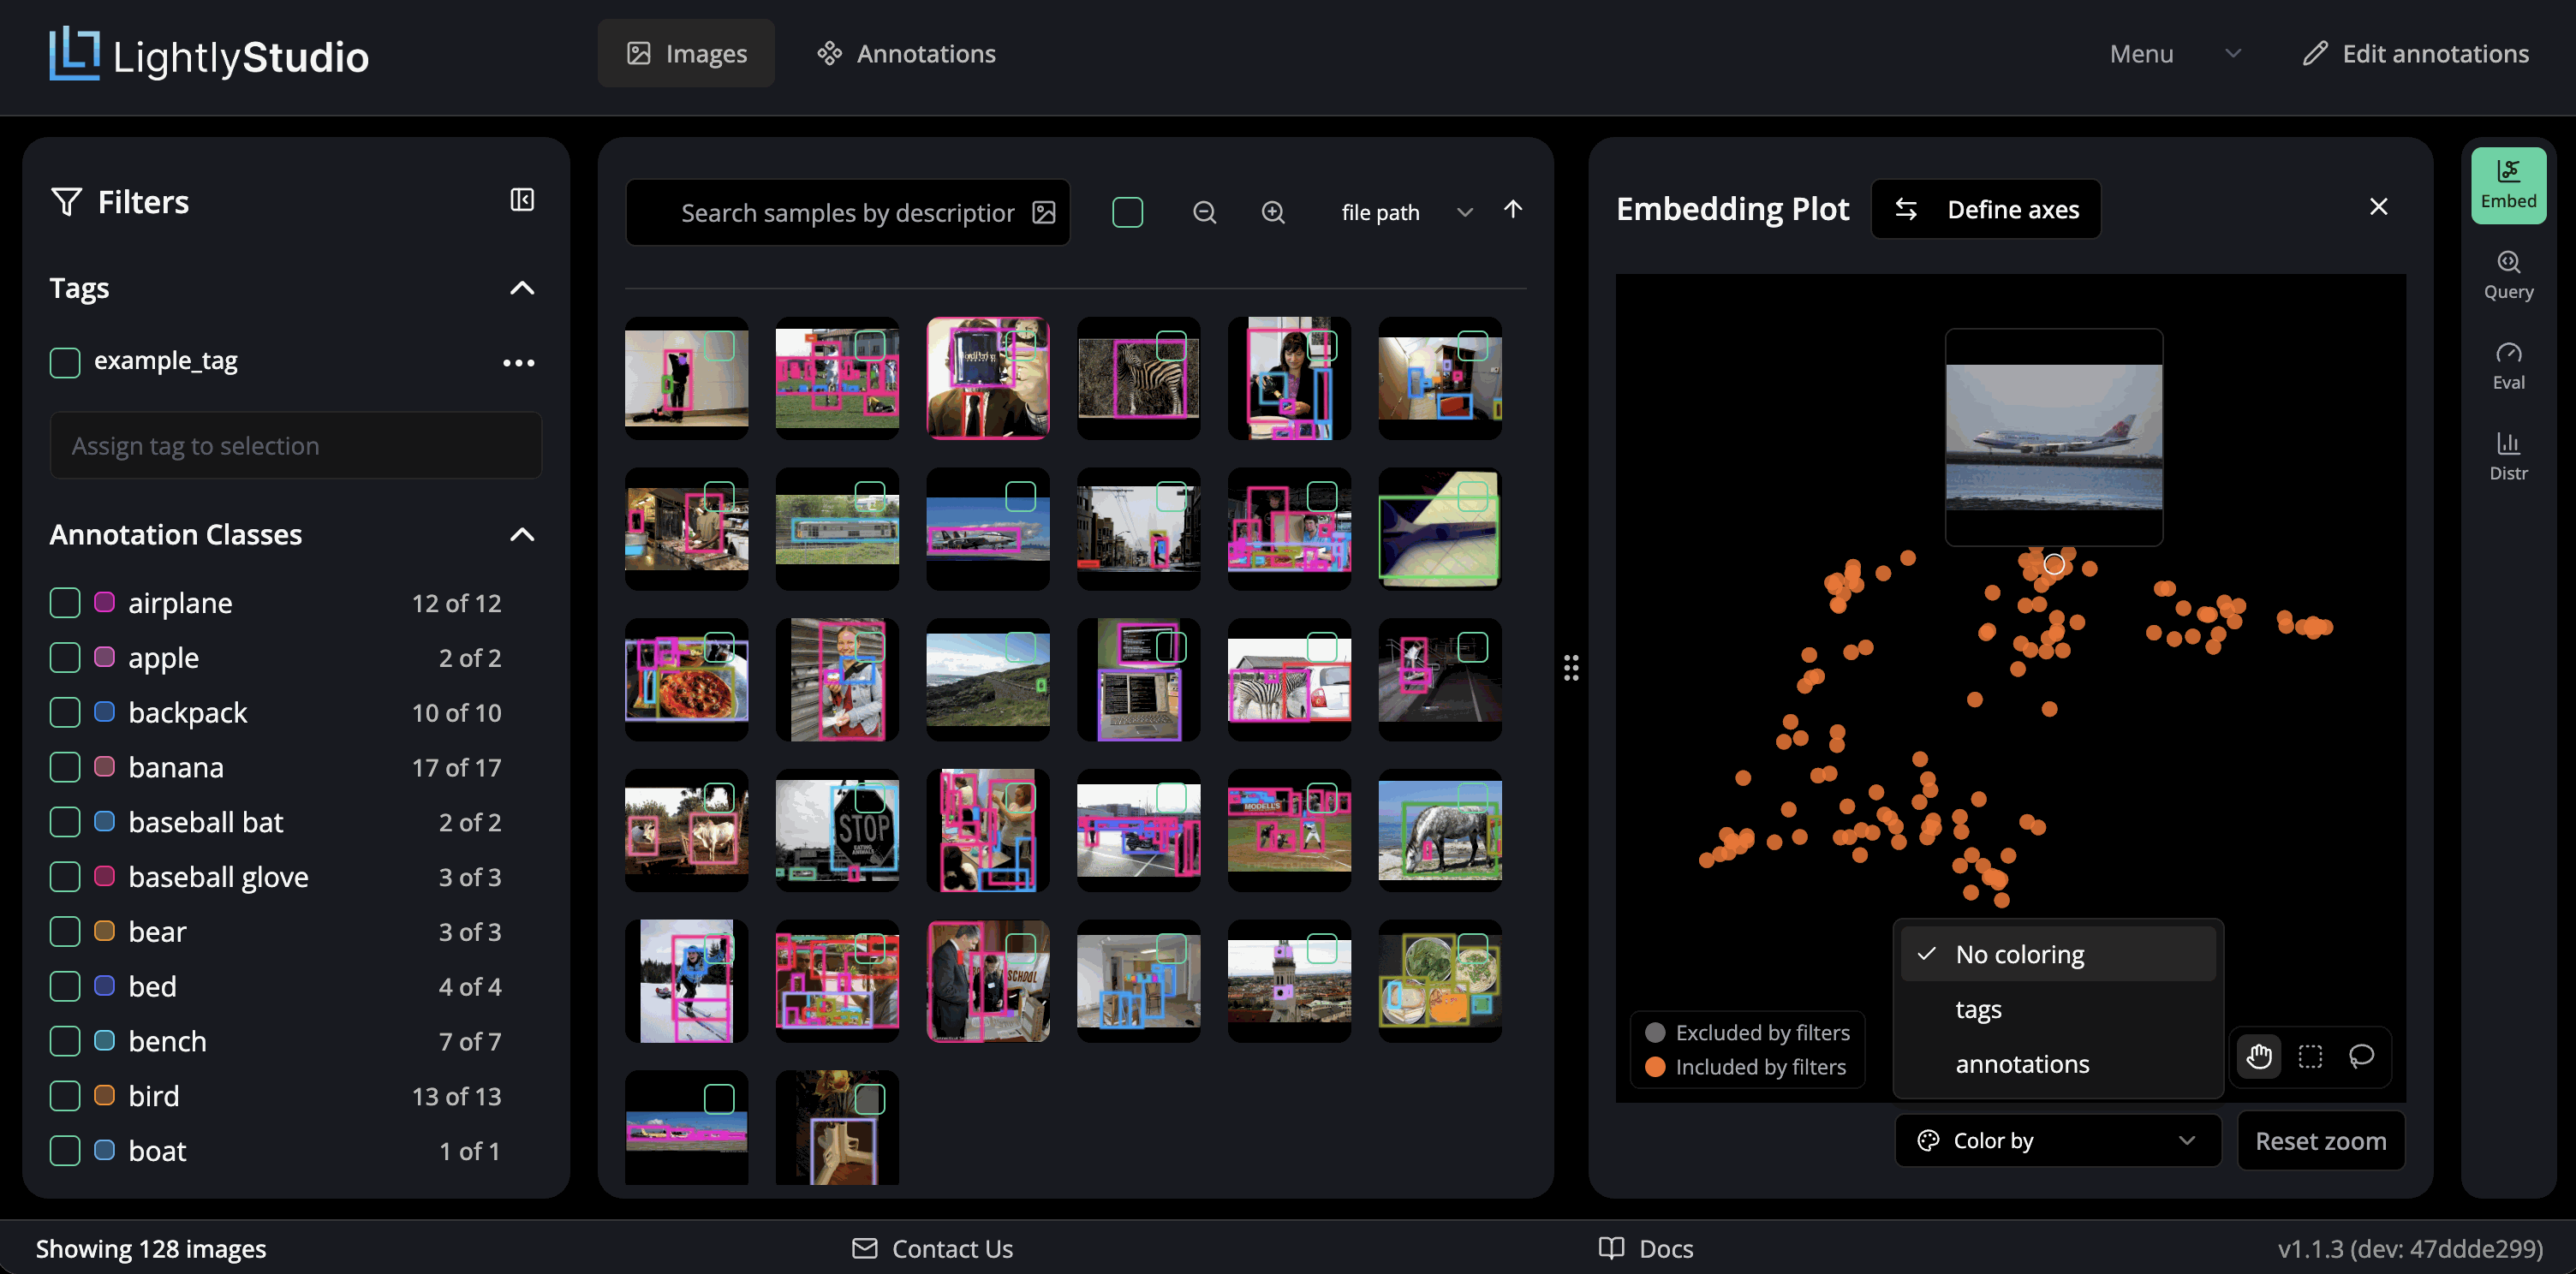This screenshot has width=2576, height=1274.
Task: Click the Reset zoom button
Action: pos(2320,1141)
